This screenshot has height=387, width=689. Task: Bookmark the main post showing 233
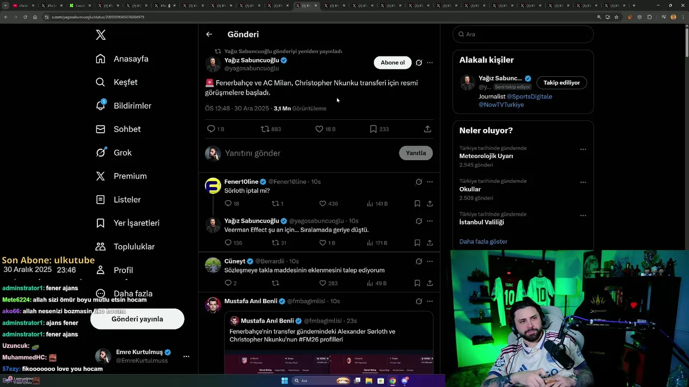pyautogui.click(x=373, y=129)
